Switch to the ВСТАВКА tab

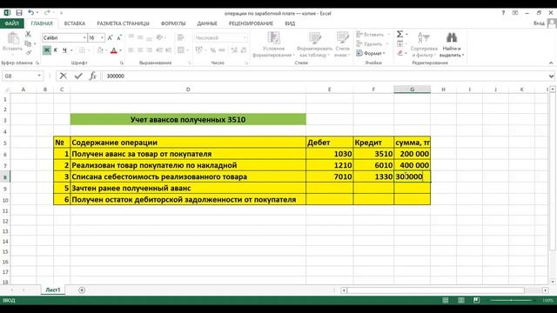coord(75,23)
